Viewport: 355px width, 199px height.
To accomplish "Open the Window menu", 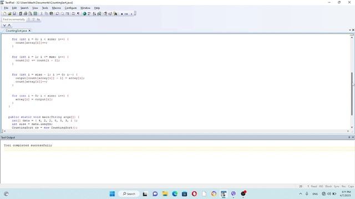I will click(x=85, y=8).
